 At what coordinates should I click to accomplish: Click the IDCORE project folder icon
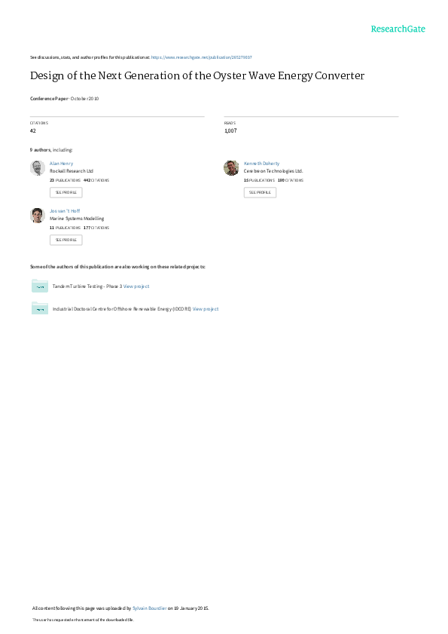point(40,308)
